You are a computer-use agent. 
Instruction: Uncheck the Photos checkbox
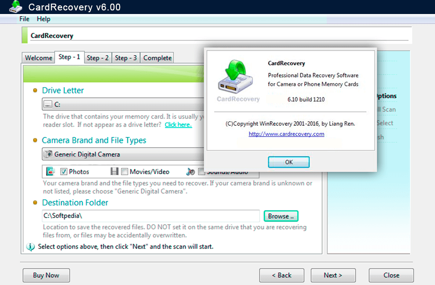tap(64, 172)
